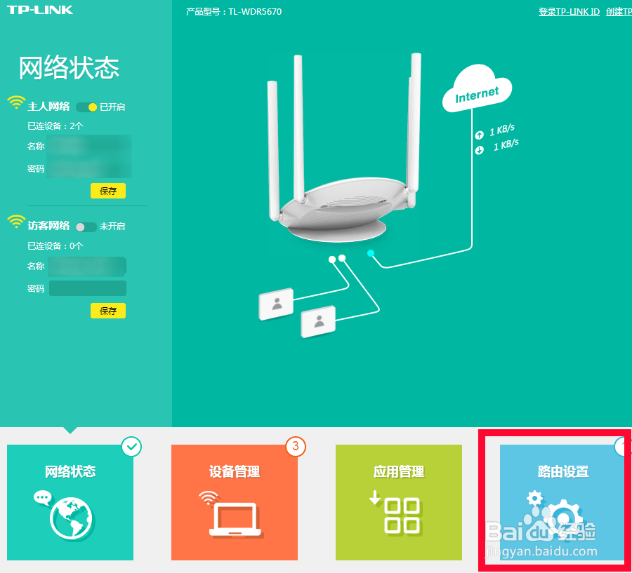Toggle the 主人网络 switch off
Screen dimensions: 632x573
86,107
